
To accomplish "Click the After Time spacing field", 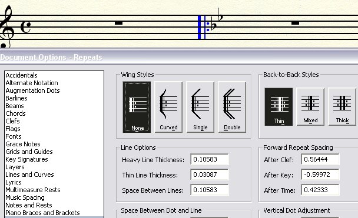I will click(x=320, y=190).
